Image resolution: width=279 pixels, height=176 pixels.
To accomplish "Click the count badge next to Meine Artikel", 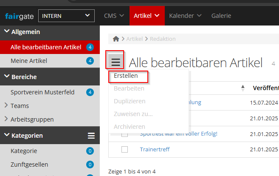I will [90, 61].
